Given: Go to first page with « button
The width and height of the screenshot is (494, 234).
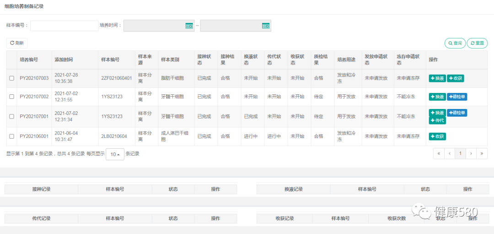Looking at the screenshot, I should click(439, 153).
